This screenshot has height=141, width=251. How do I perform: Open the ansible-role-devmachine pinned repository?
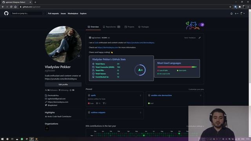pos(161,95)
